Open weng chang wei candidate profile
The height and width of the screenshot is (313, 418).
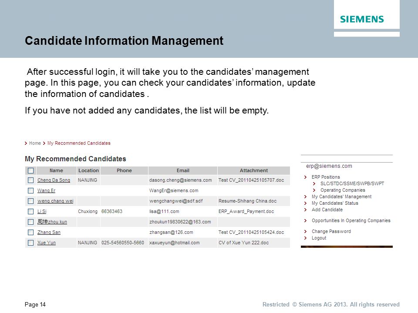pyautogui.click(x=55, y=201)
